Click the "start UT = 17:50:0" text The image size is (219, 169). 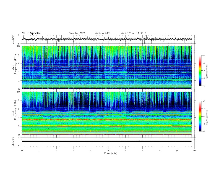[134, 33]
